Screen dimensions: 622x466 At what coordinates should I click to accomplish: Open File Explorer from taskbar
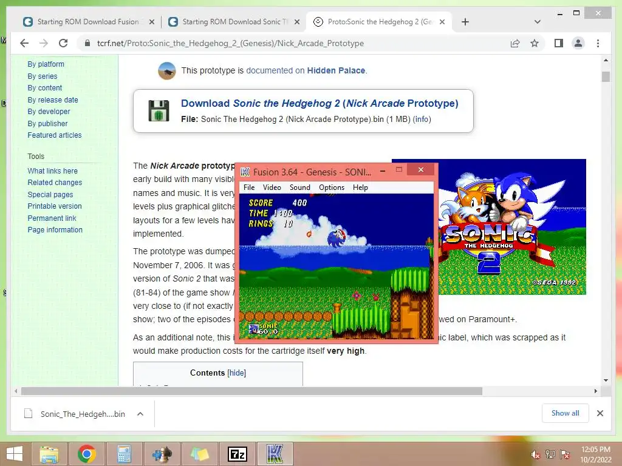point(49,454)
